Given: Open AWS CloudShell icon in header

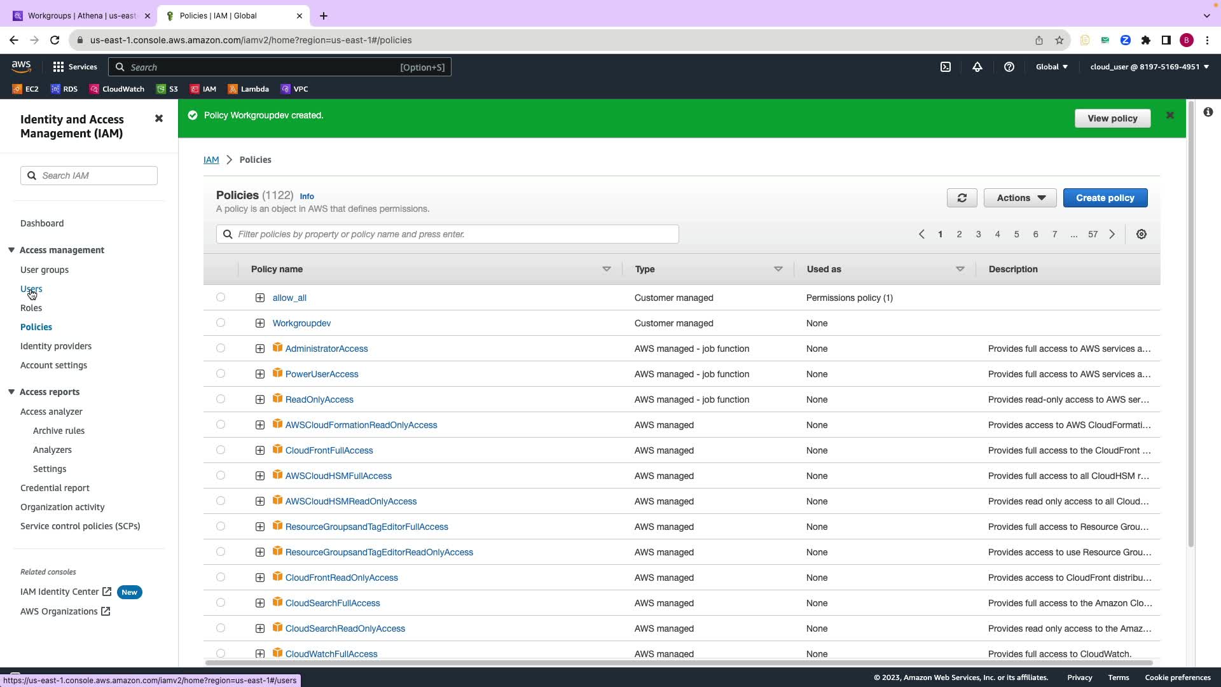Looking at the screenshot, I should tap(946, 67).
